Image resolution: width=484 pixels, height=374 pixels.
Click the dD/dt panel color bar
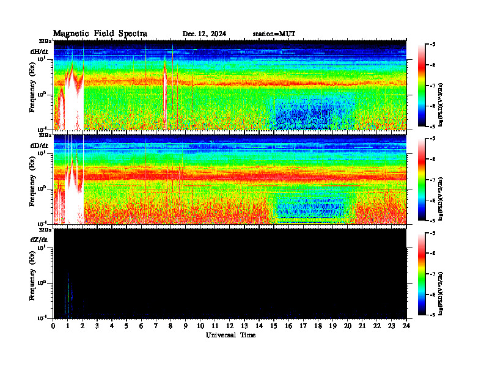tap(422, 180)
